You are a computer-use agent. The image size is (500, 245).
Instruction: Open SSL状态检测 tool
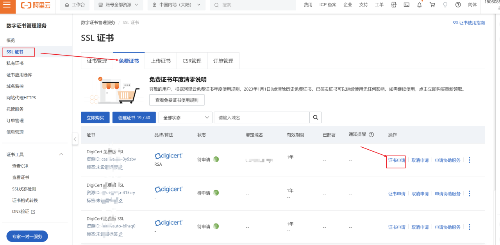(x=24, y=189)
